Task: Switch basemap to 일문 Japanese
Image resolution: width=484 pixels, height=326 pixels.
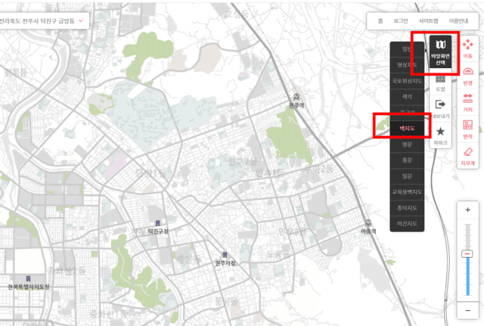Action: (407, 176)
